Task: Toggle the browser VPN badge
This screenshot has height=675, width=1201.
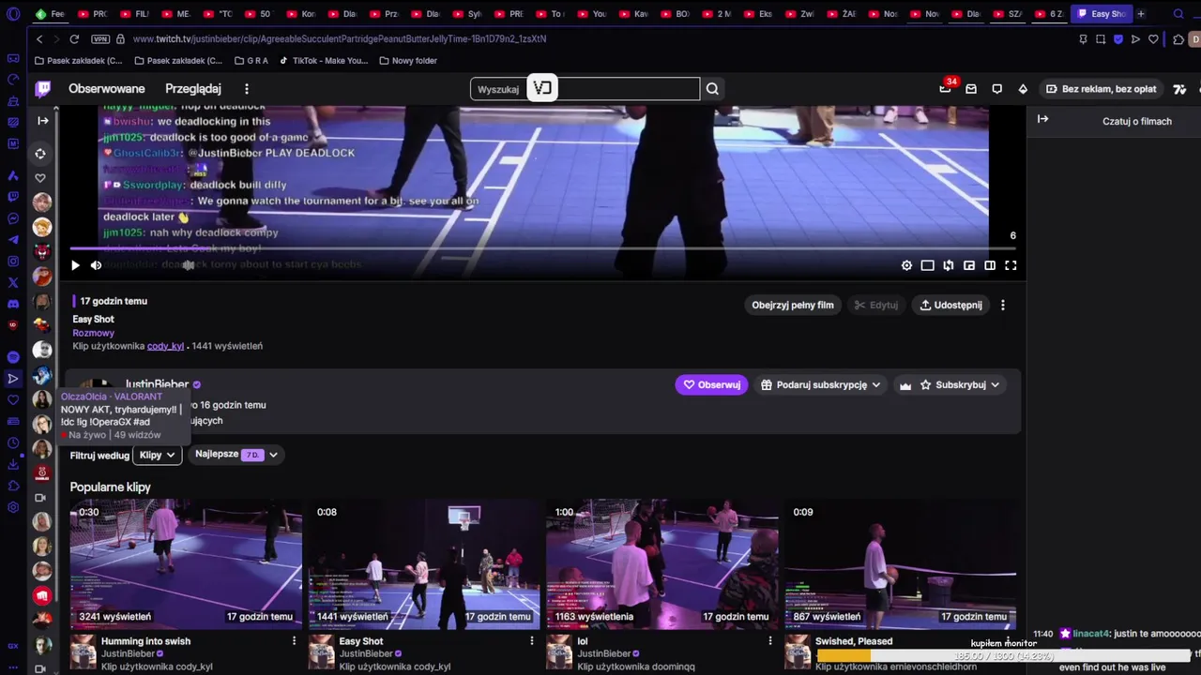Action: 100,39
